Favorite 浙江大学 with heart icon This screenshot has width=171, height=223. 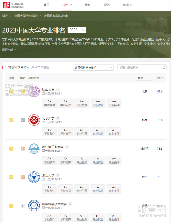[58, 175]
